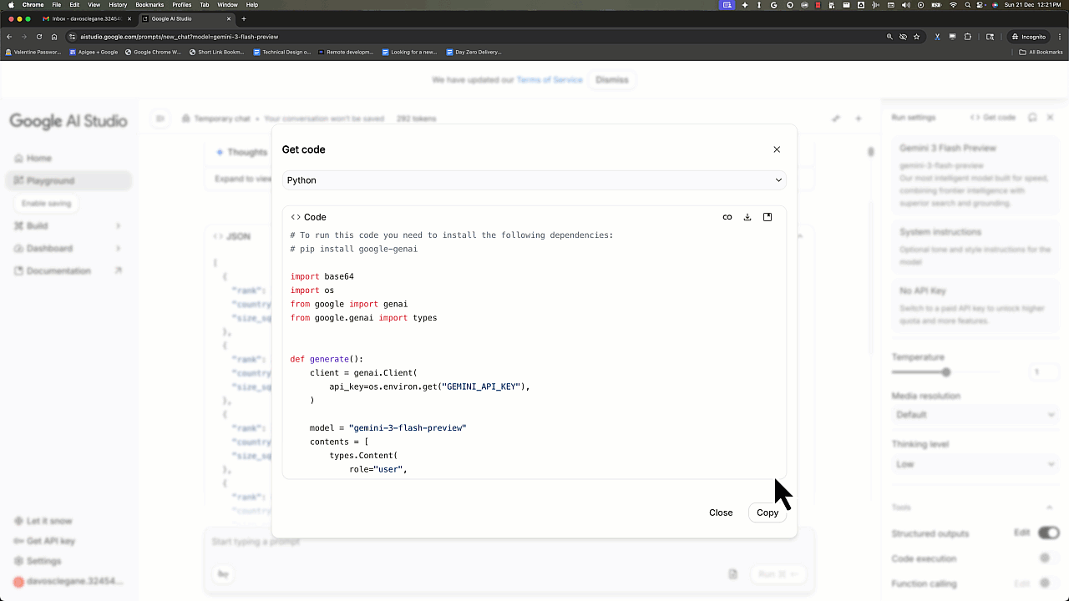Switch to the Inbox Gmail tab
The image size is (1069, 601).
click(87, 18)
